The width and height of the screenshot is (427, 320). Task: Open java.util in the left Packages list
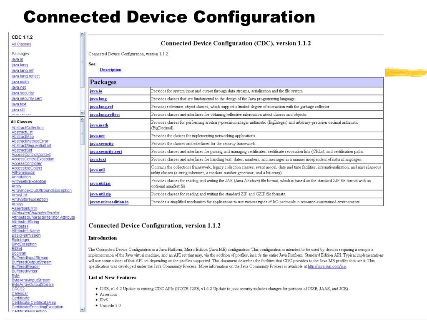coord(18,110)
